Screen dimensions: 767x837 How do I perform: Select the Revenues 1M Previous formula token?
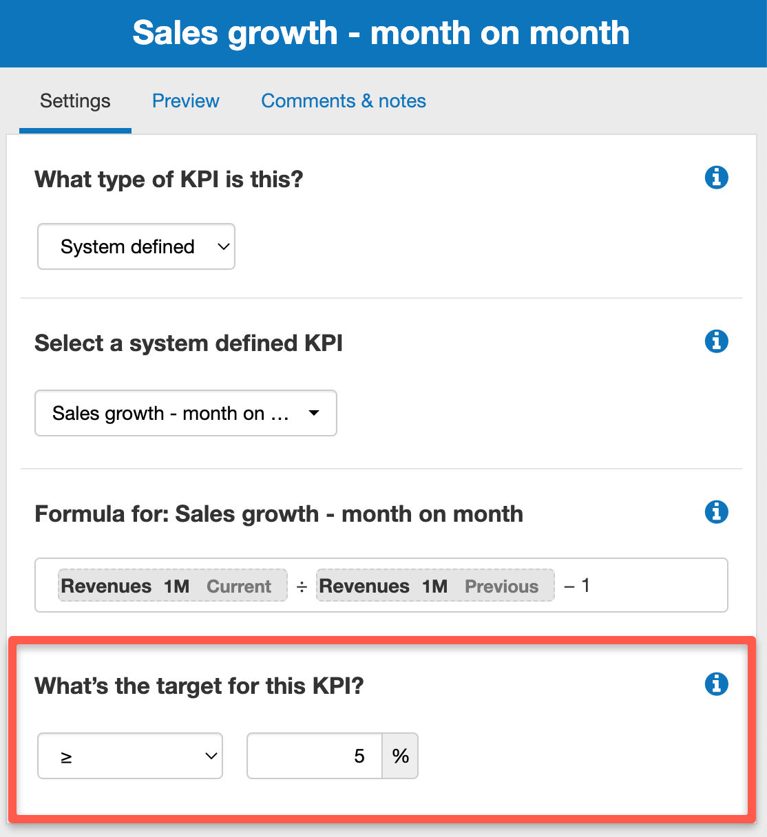pos(434,586)
